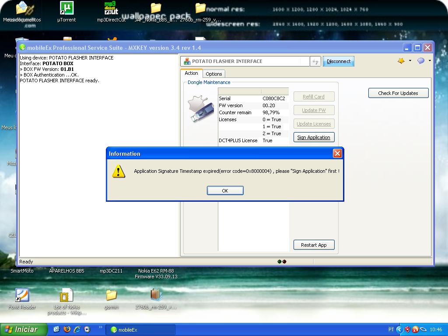This screenshot has width=448, height=336.
Task: Select the 2760b_rm-259 archive icon at desktop bottom
Action: point(156,299)
